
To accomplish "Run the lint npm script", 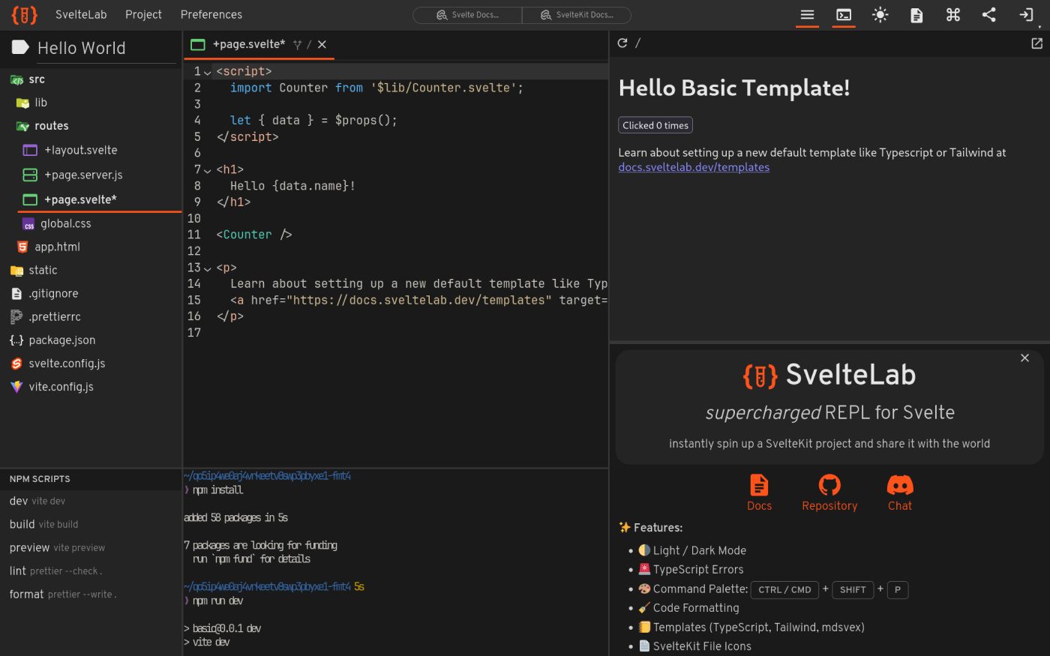I will [90, 571].
